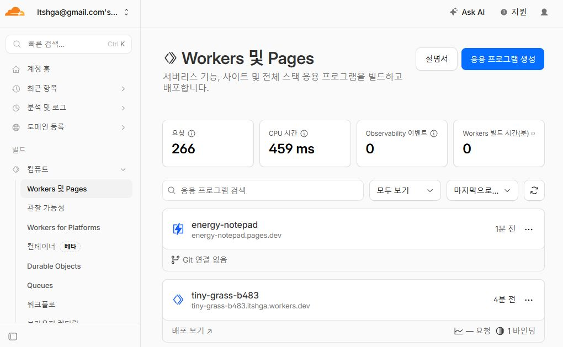Click the energy-notepad.pages.dev URL text
This screenshot has height=347, width=563.
coord(236,236)
